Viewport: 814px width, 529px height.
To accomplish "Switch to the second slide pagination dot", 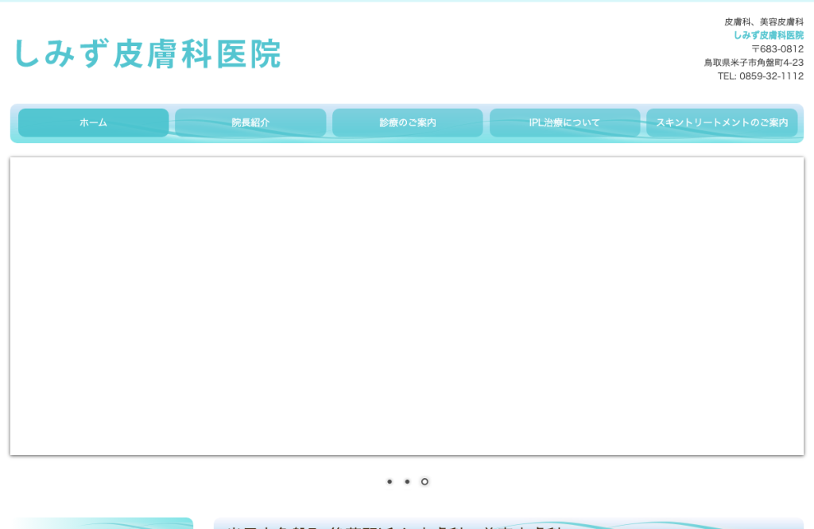I will click(408, 482).
